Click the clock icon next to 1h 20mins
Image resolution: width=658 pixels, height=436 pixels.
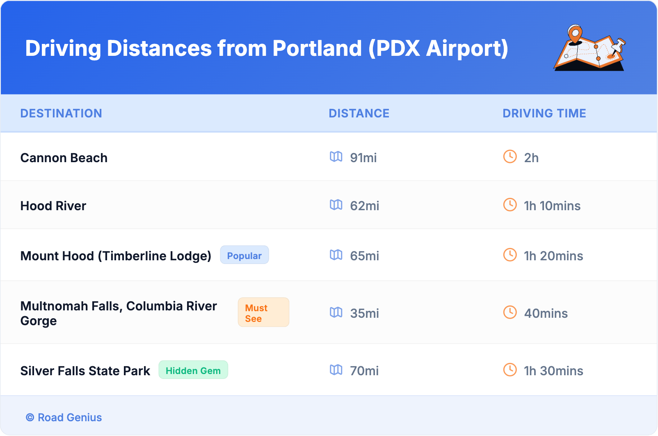coord(510,255)
